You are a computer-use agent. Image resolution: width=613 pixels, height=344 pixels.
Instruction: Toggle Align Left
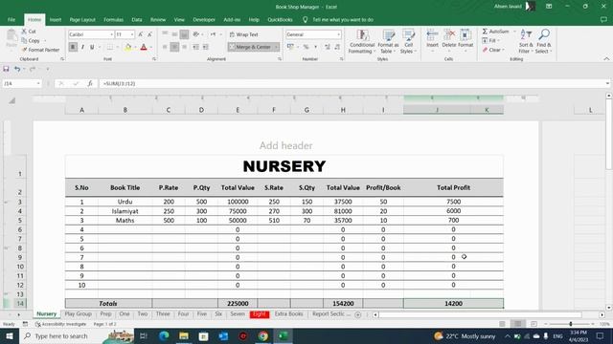click(x=165, y=47)
